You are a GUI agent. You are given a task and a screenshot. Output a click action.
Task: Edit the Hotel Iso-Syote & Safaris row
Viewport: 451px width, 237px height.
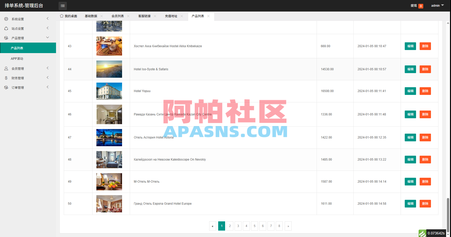tap(410, 69)
